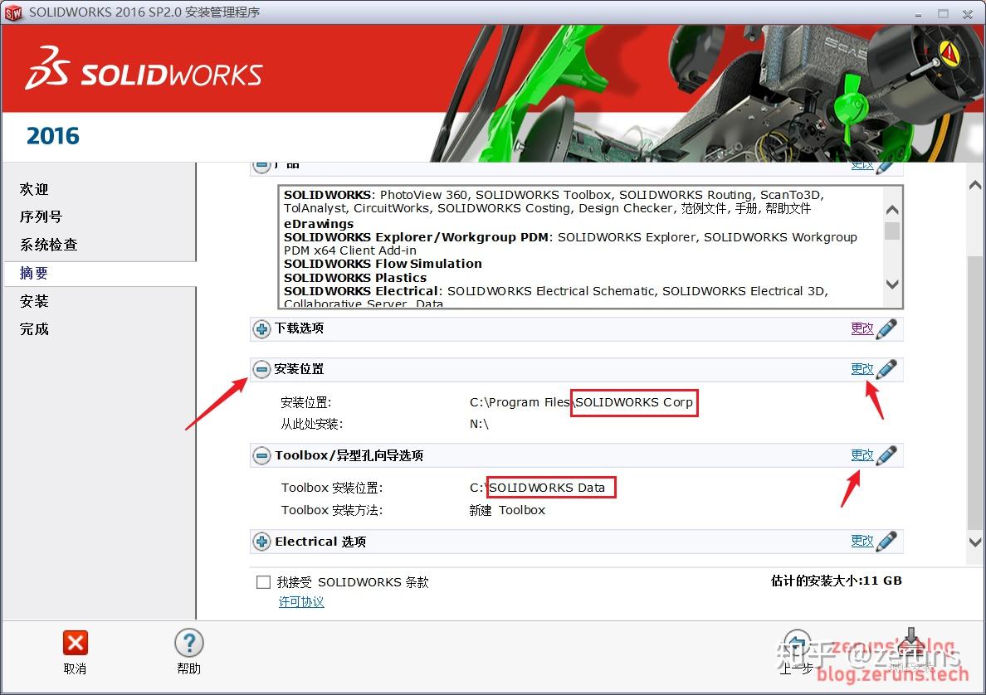The width and height of the screenshot is (986, 695).
Task: Click 更改 next to Toolbox 安装位置 options
Action: (x=863, y=454)
